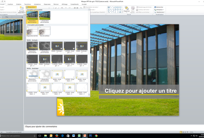Click the comments notes field
204x138 pixels.
(114, 127)
